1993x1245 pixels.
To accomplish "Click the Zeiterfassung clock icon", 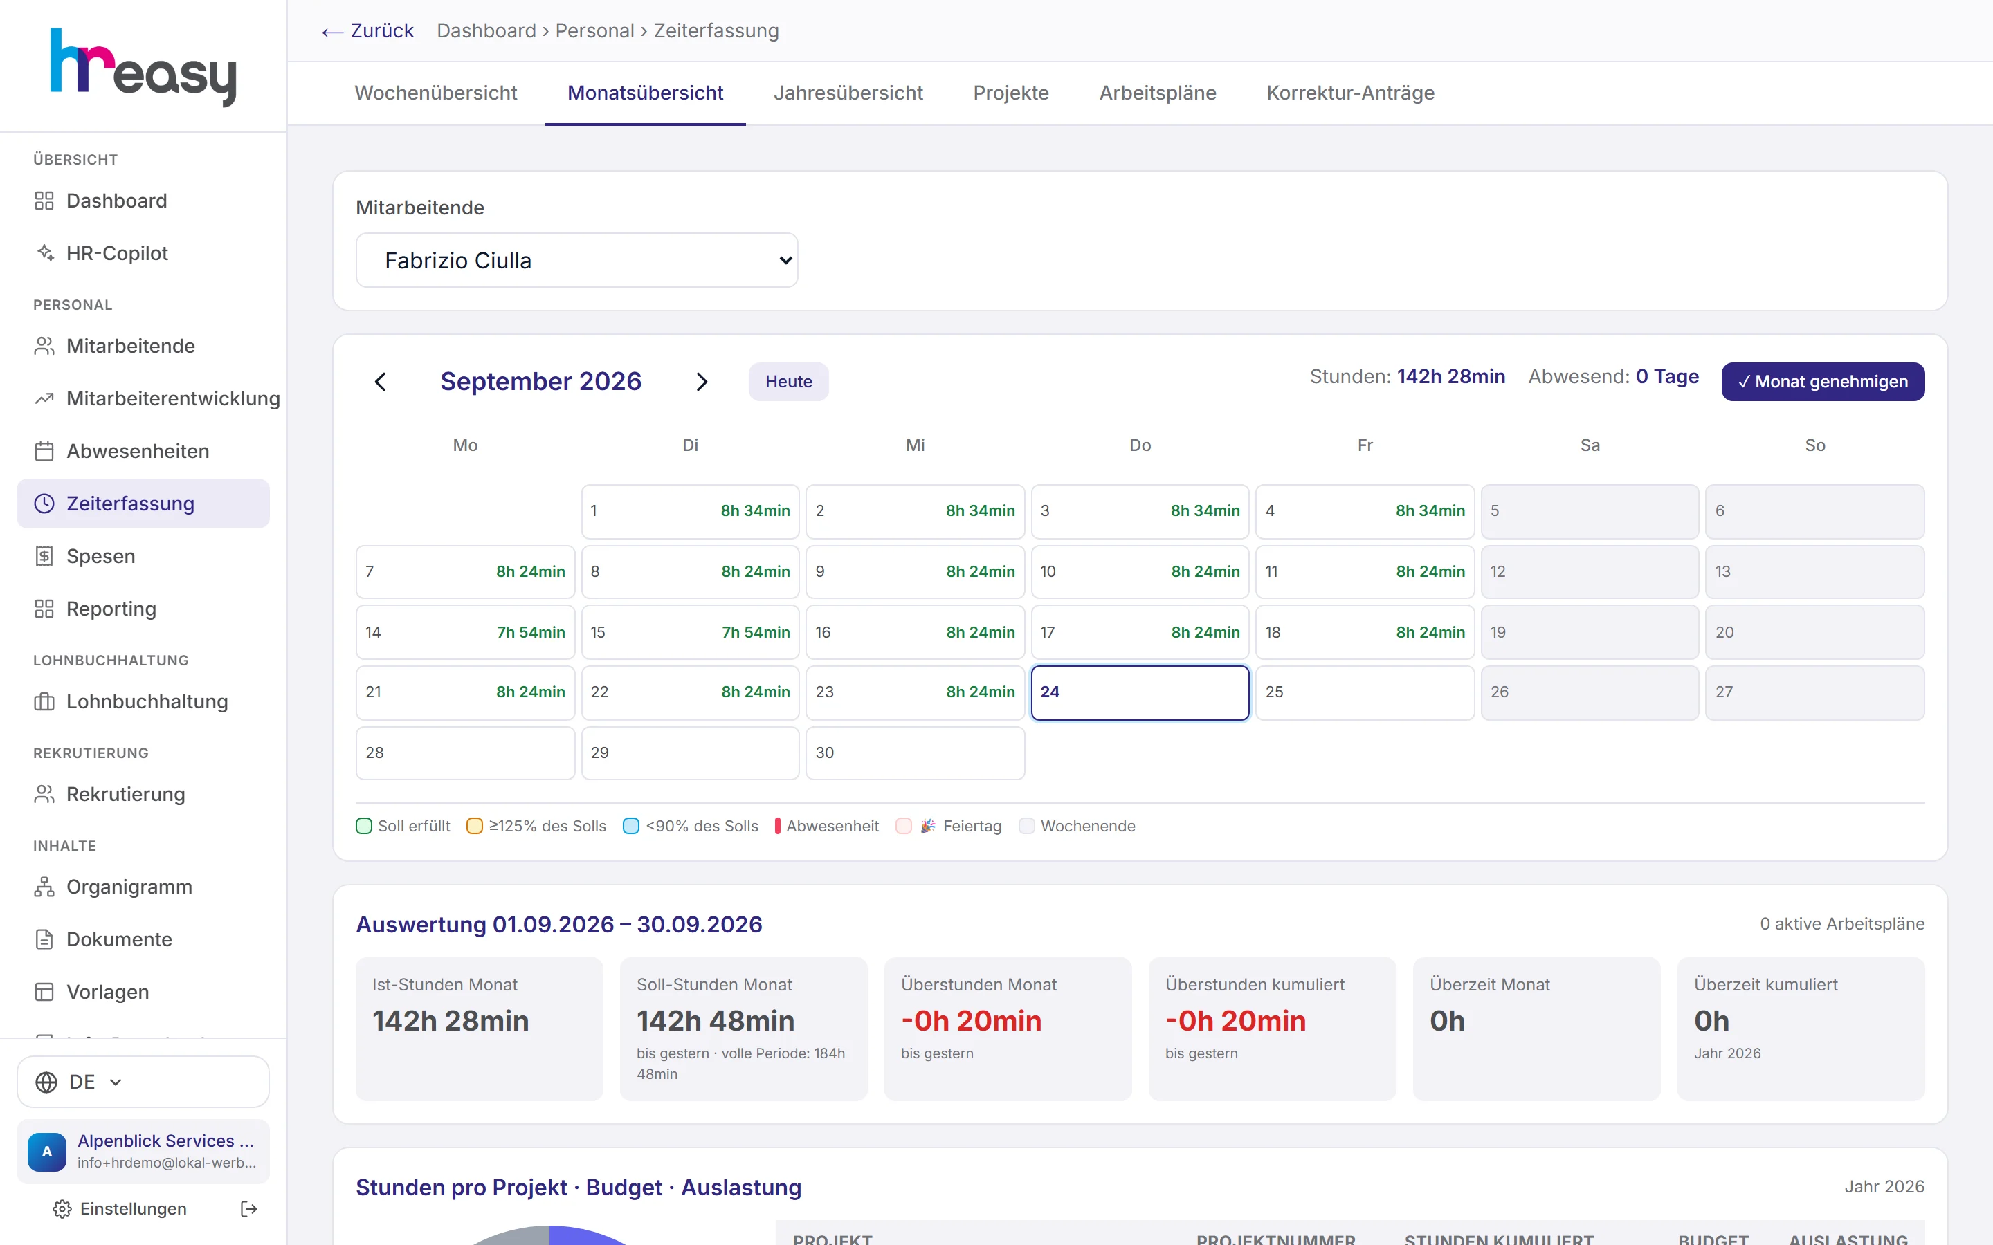I will [44, 504].
